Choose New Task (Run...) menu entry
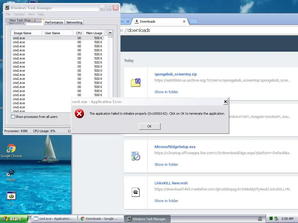298x223 pixels. (22, 20)
